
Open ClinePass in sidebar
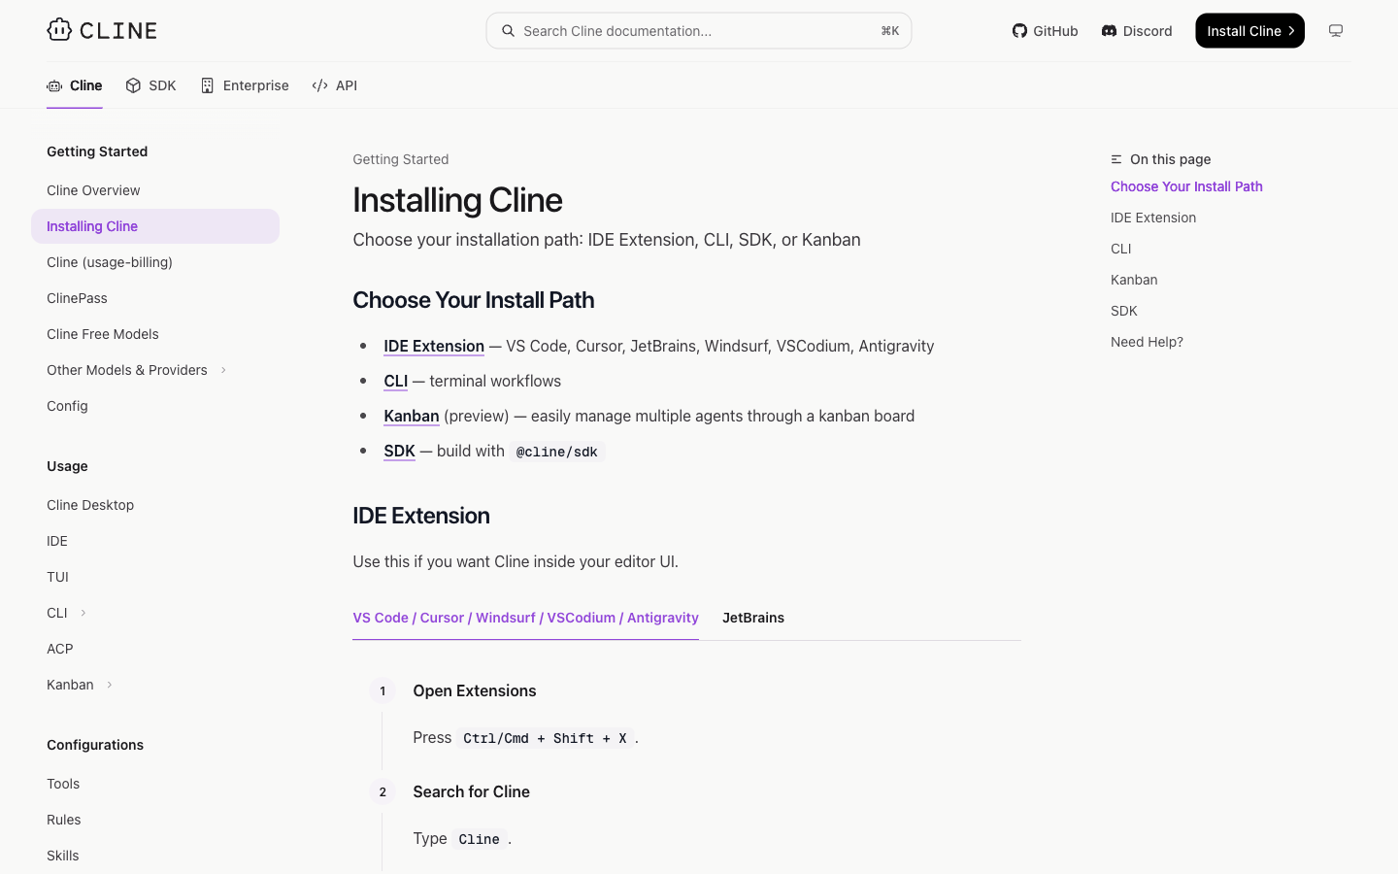[77, 298]
